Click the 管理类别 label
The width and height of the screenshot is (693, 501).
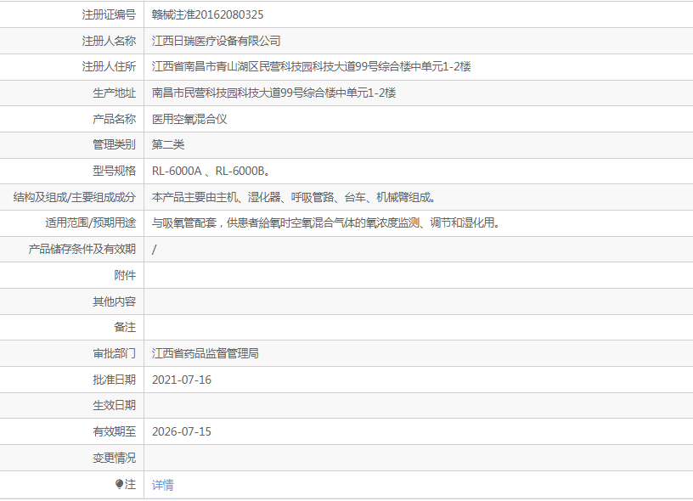[114, 144]
